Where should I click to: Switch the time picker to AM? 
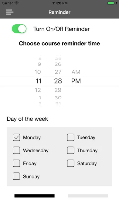[x=76, y=72]
